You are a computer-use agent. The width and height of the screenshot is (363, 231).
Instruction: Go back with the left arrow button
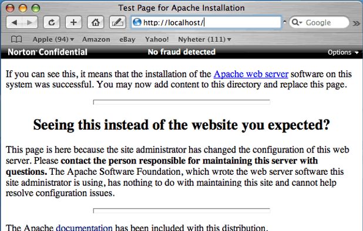[14, 22]
